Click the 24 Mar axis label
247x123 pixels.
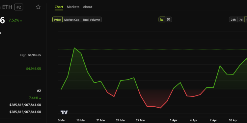pos(121,120)
